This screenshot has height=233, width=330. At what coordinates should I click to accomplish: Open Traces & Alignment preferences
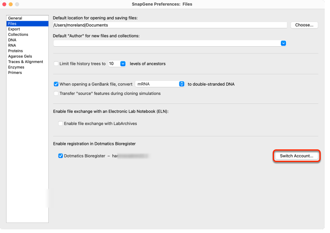[x=26, y=62]
